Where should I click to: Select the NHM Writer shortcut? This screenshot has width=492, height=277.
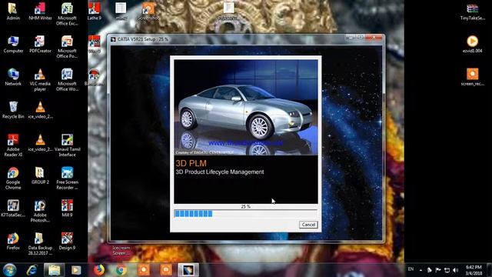[40, 12]
